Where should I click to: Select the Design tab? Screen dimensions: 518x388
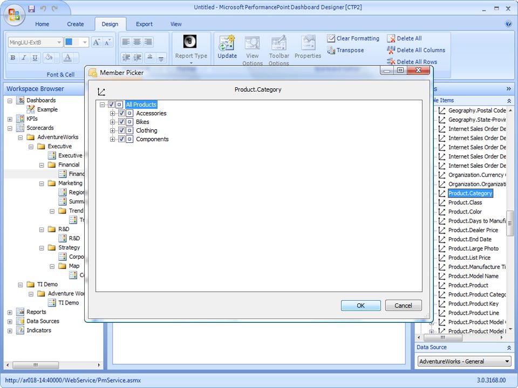click(110, 24)
